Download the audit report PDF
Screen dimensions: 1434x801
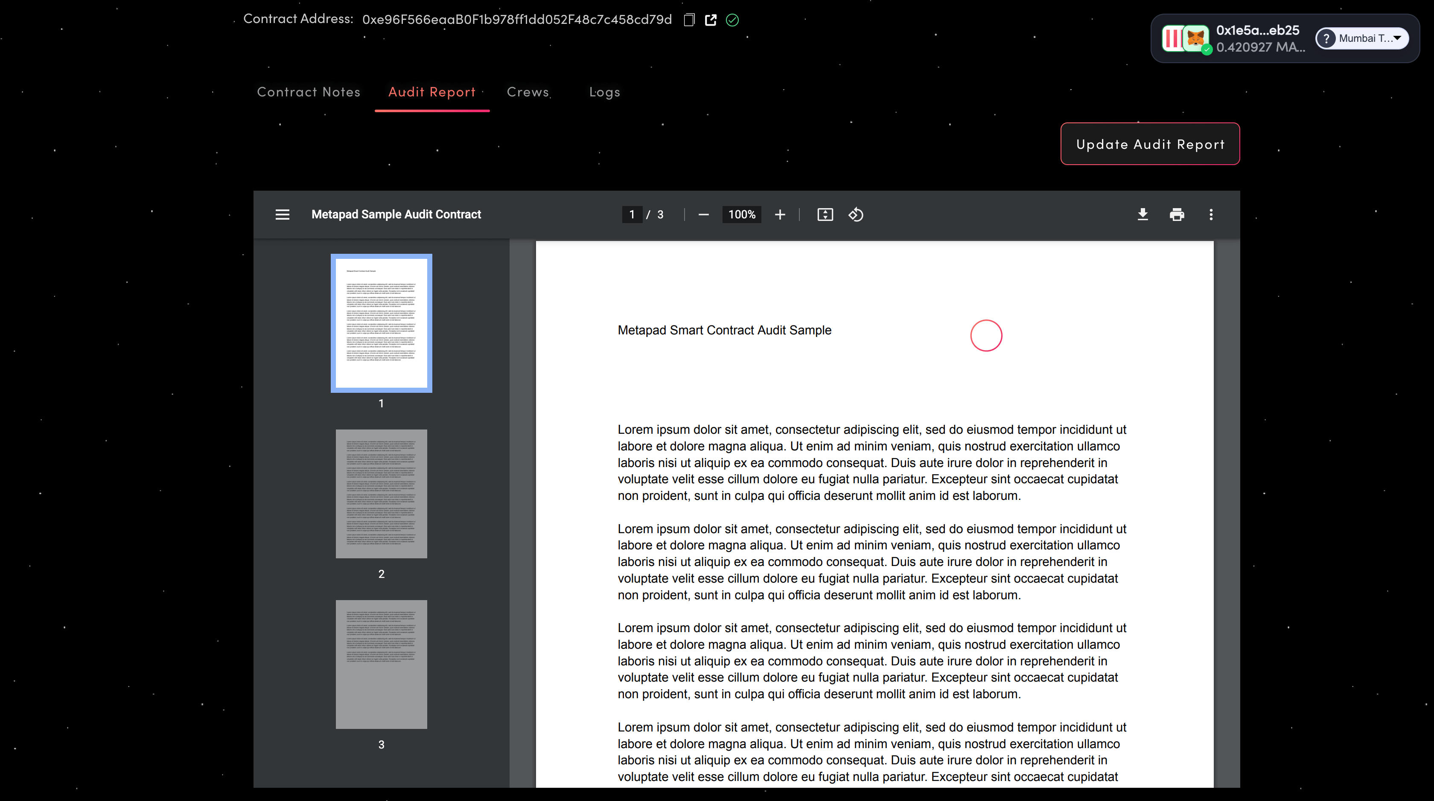click(1143, 215)
